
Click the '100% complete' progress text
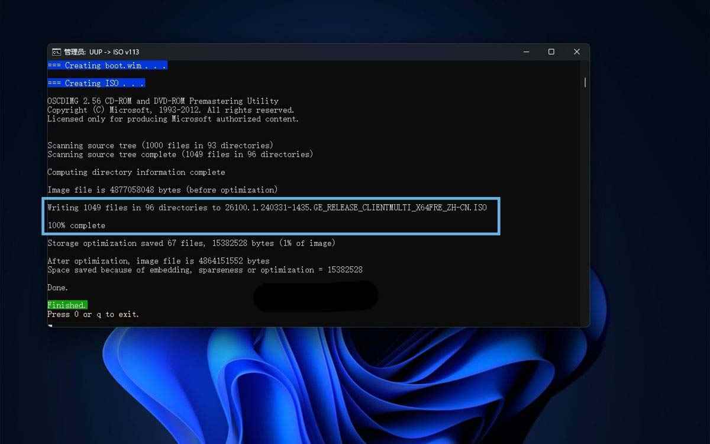(x=76, y=225)
